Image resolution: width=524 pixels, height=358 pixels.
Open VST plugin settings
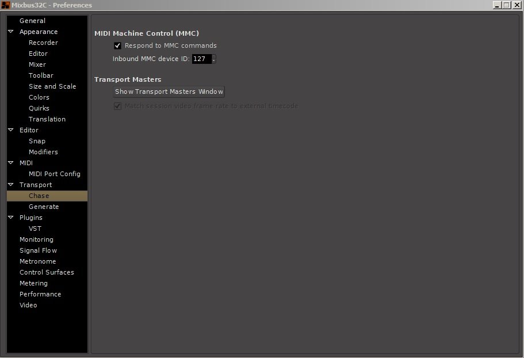35,228
